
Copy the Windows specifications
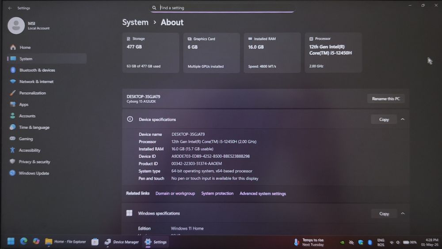[x=384, y=214]
